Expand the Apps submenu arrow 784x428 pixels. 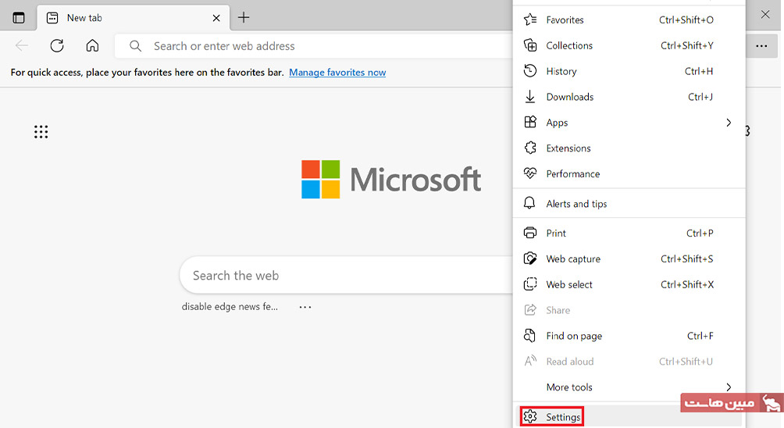pos(729,123)
